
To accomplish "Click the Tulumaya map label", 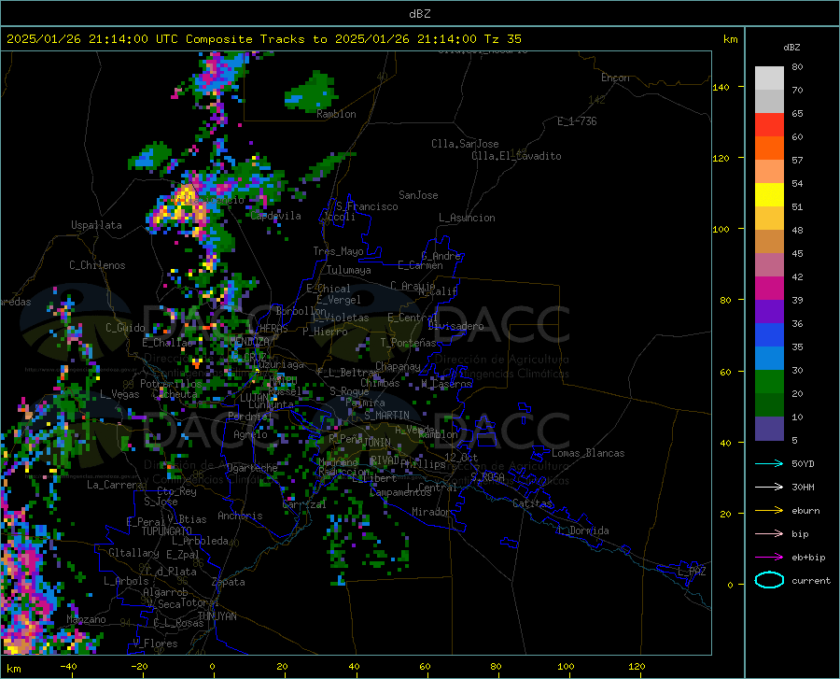I will tap(349, 270).
